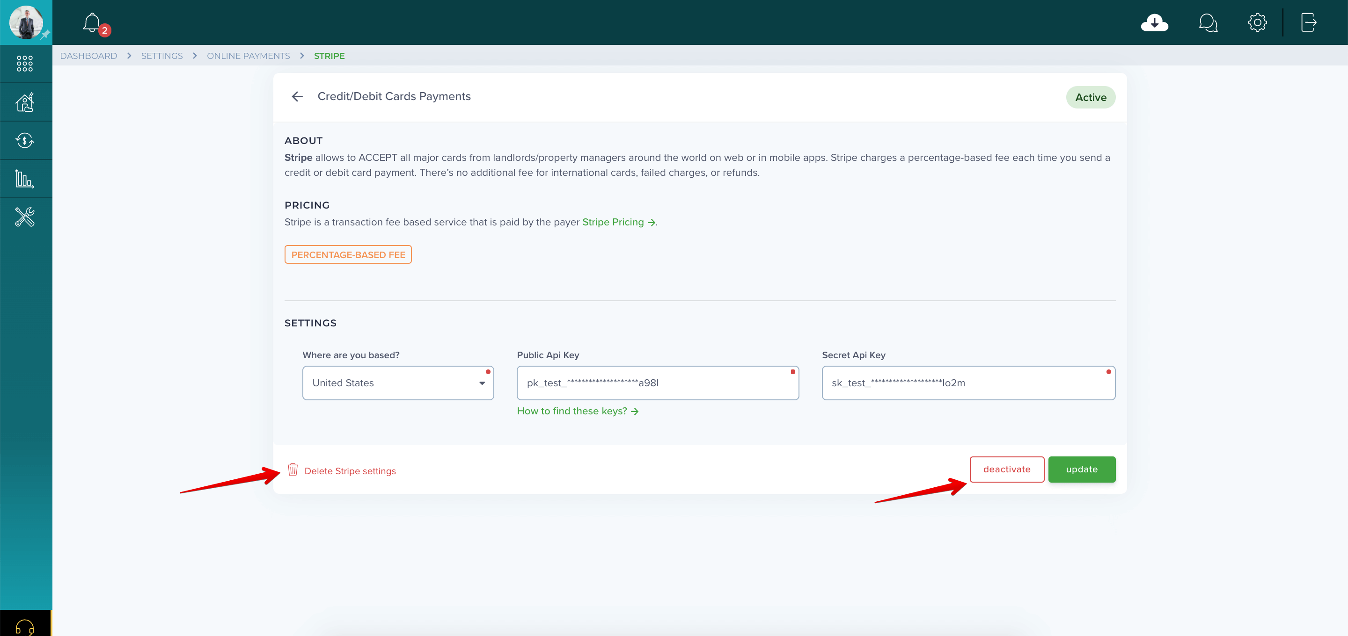Screen dimensions: 1348x636
Task: Go to Dashboard breadcrumb
Action: point(88,56)
